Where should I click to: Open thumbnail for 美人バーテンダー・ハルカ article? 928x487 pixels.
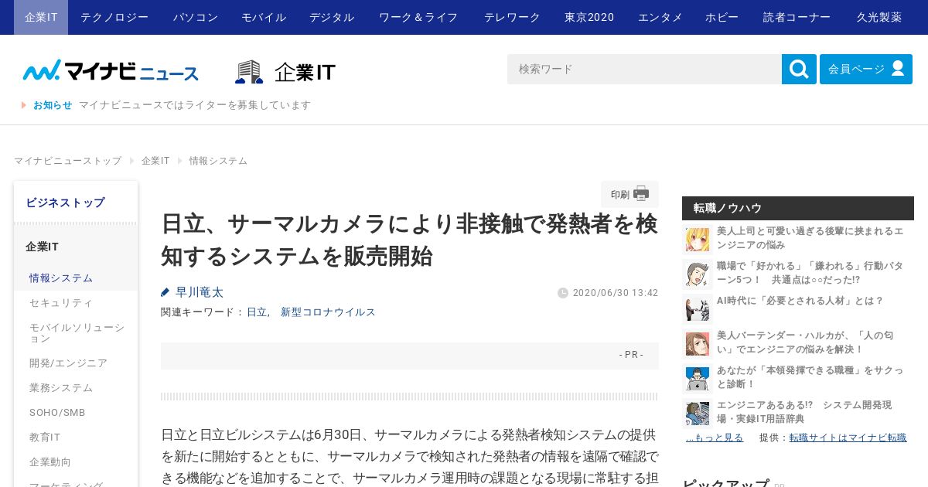(x=698, y=343)
